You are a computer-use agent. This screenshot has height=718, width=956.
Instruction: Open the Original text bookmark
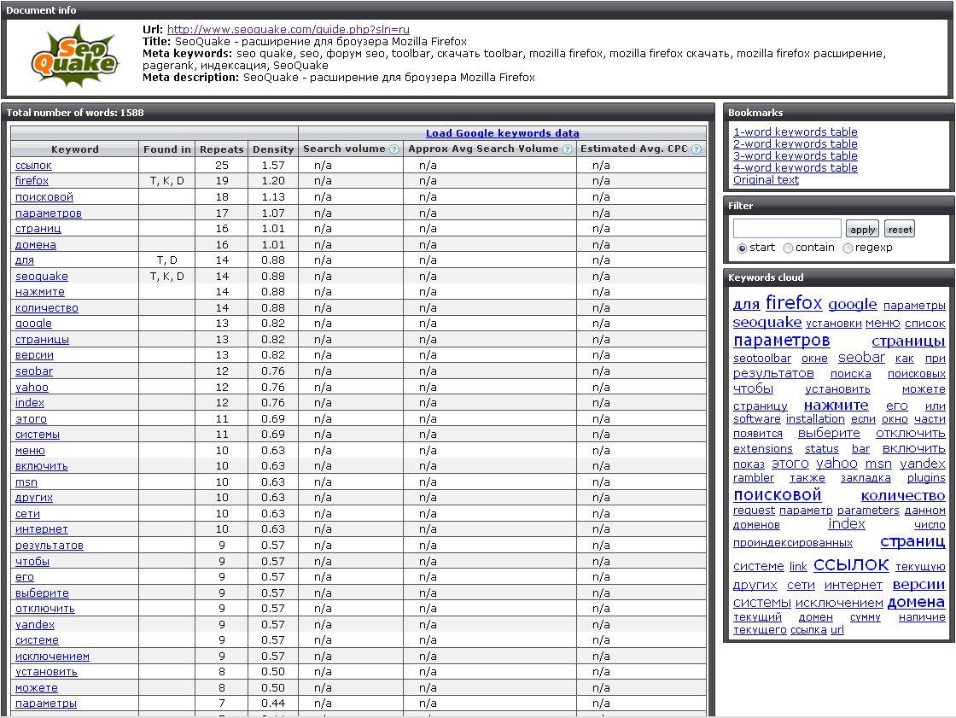[766, 180]
